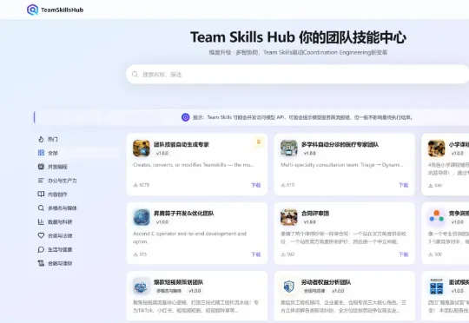The image size is (469, 323).
Task: Open the 面试模拟 card thumbnail
Action: [436, 286]
